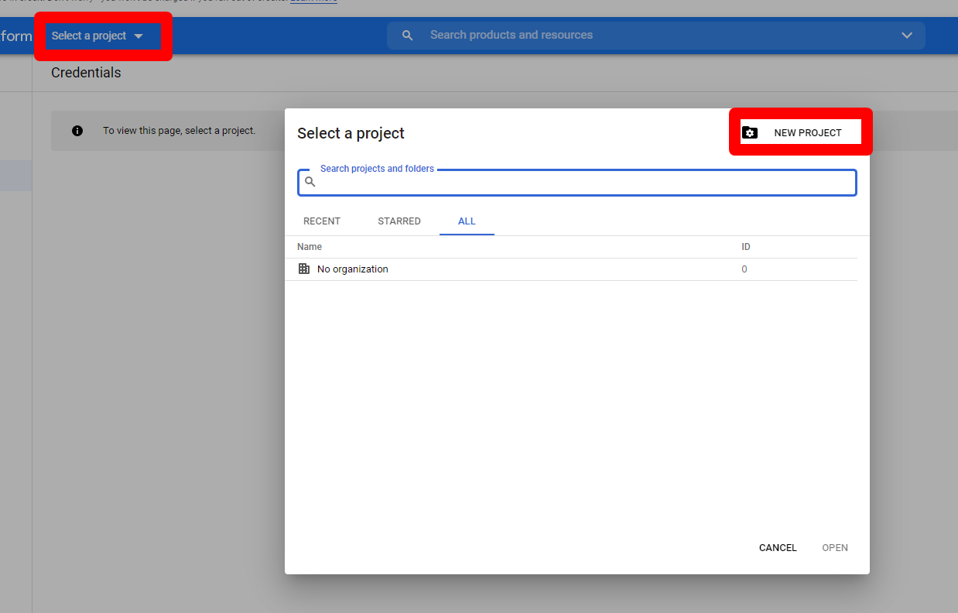Click the info icon in the Credentials banner
Image resolution: width=958 pixels, height=613 pixels.
point(77,131)
